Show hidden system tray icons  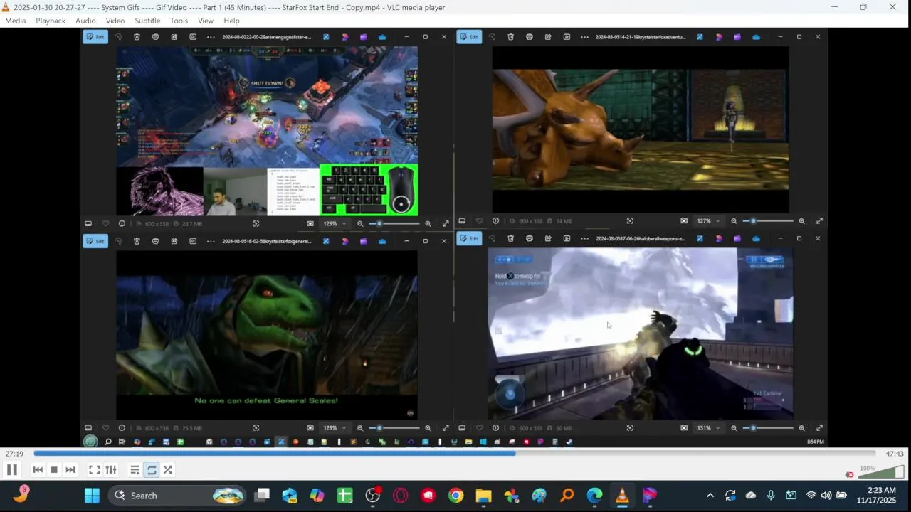pyautogui.click(x=710, y=496)
